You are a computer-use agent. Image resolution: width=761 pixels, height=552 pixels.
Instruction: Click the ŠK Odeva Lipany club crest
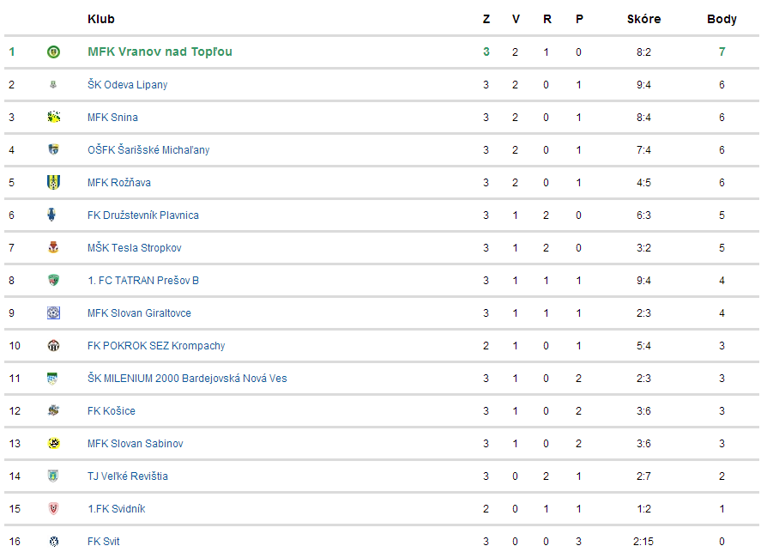tap(53, 85)
